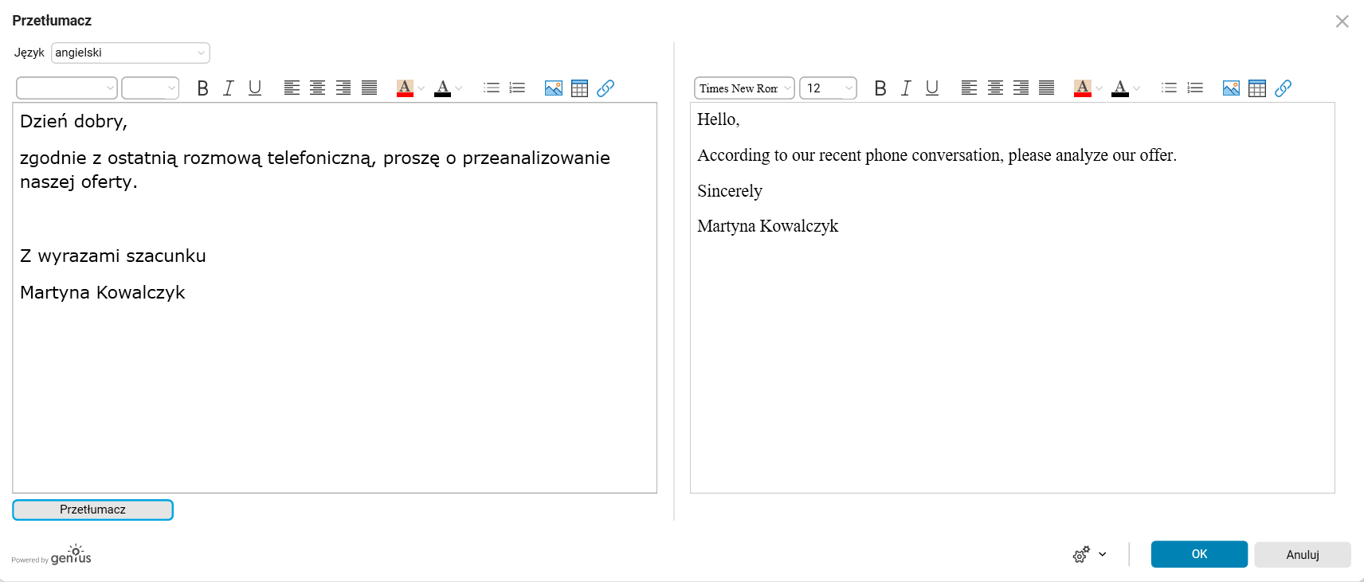
Task: Open font size 12 dropdown
Action: pyautogui.click(x=828, y=88)
